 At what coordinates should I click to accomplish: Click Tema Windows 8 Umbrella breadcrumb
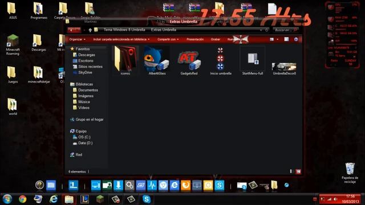tap(124, 30)
